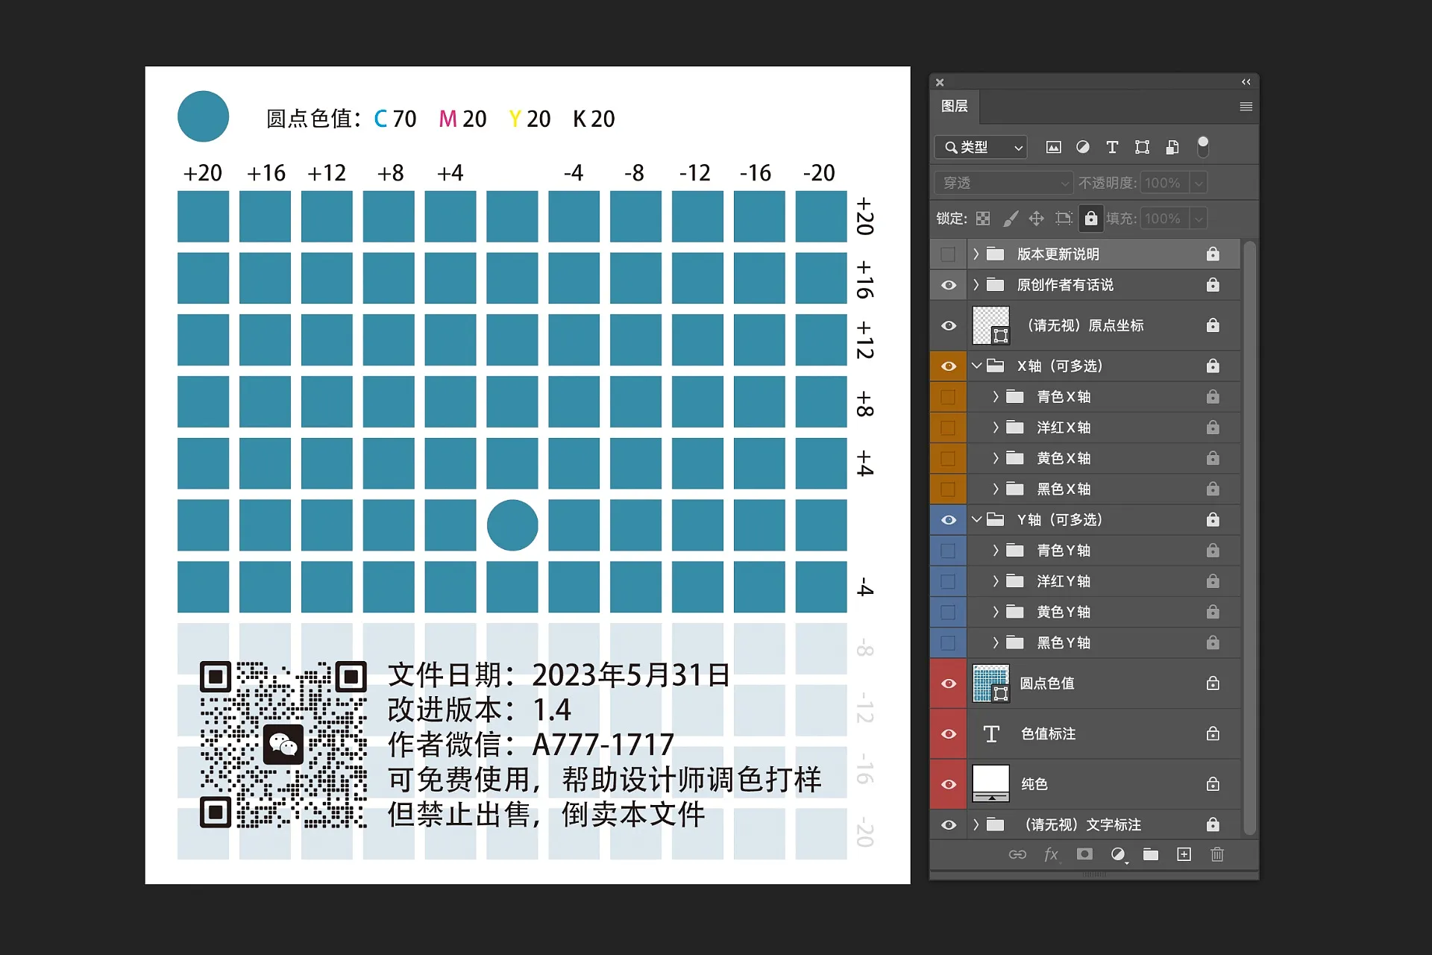Expand the 黑色Y轴 subgroup
1432x955 pixels.
pos(995,642)
